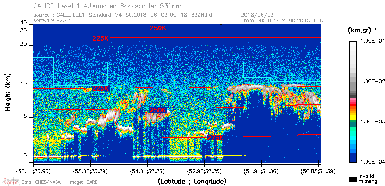The image size is (385, 186).
Task: Click the 'Height (km)' axis label
Action: [9, 92]
